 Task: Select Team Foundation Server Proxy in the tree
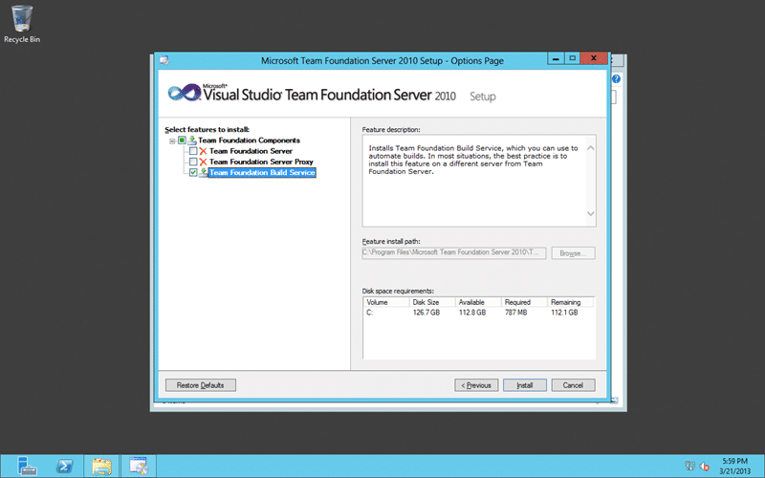[x=261, y=162]
